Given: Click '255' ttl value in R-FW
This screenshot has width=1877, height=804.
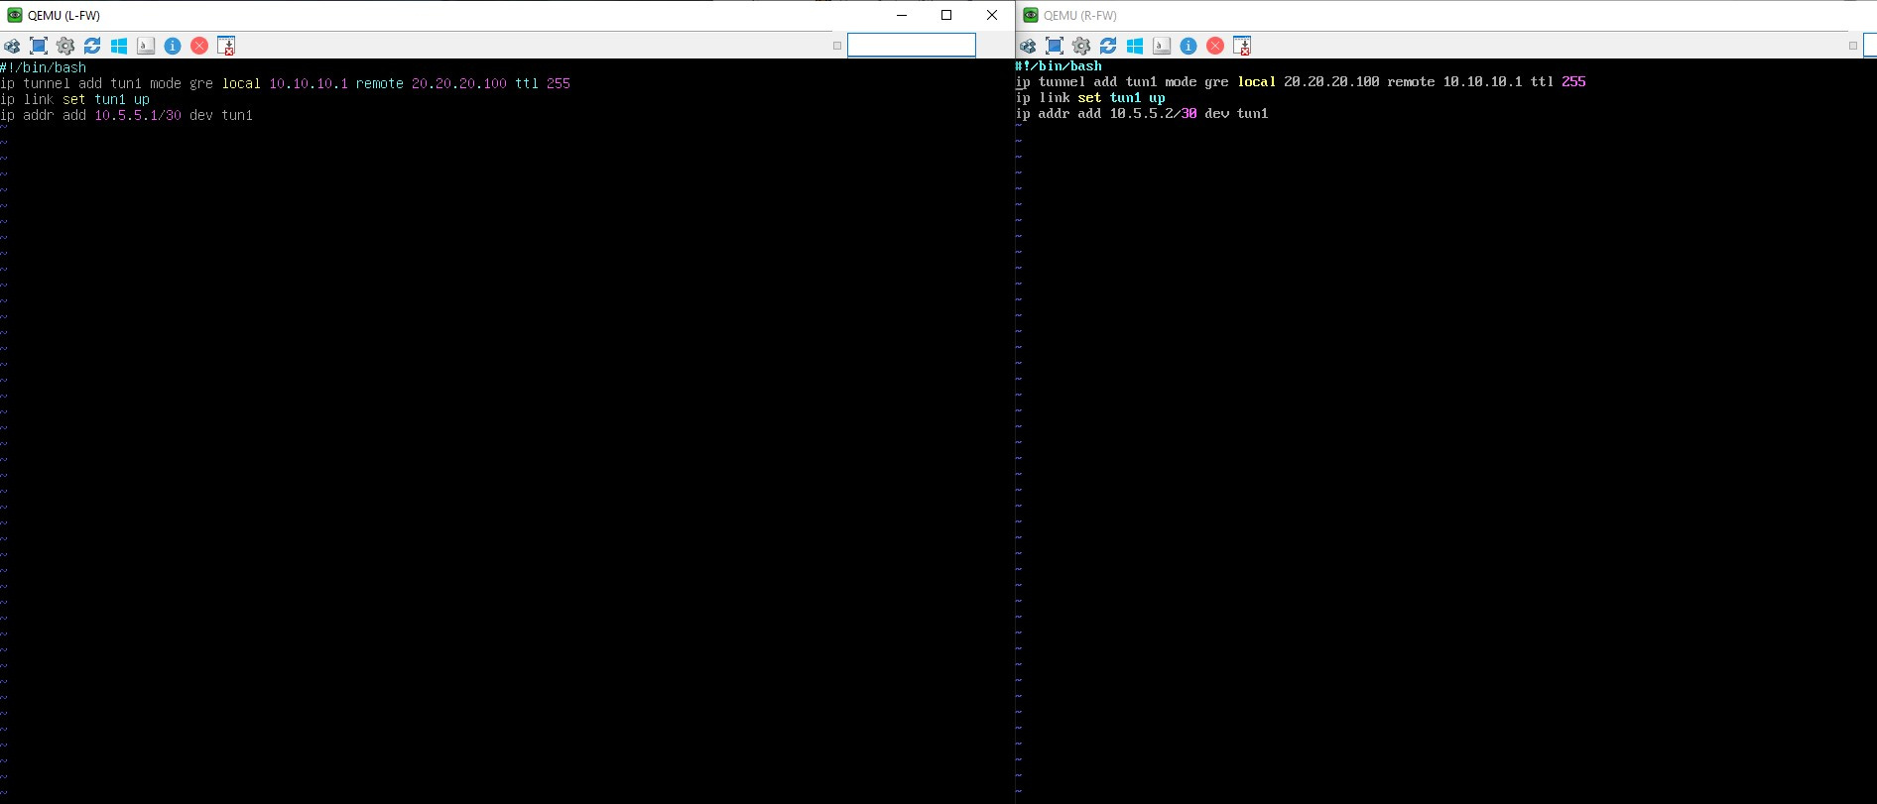Looking at the screenshot, I should [x=1573, y=81].
